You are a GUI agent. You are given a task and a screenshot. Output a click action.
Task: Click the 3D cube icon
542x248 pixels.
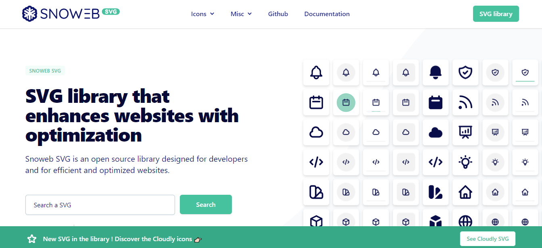click(x=316, y=221)
